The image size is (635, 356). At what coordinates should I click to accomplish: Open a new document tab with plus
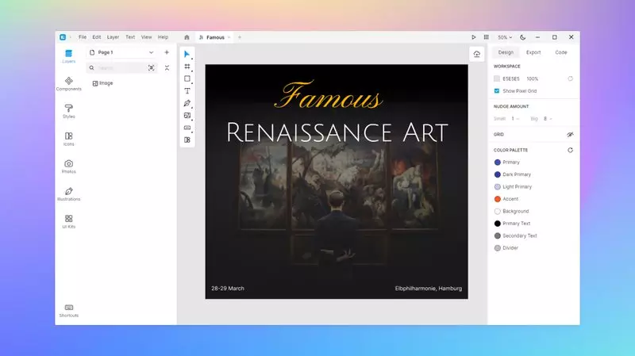(240, 37)
